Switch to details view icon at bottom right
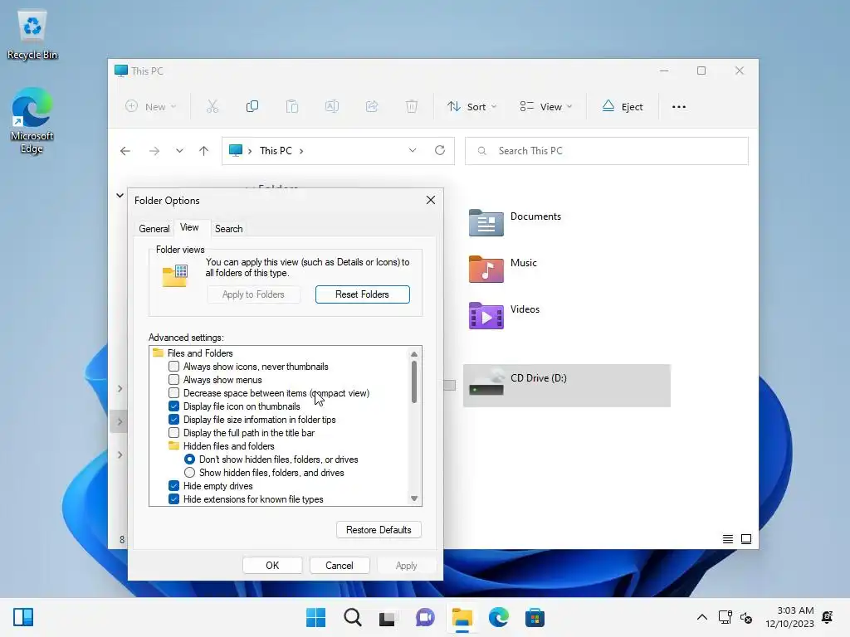Viewport: 850px width, 637px height. (728, 539)
